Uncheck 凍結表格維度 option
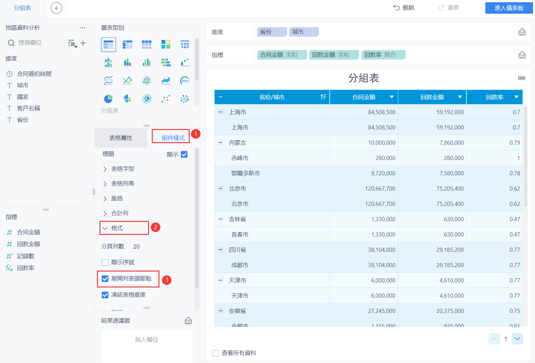 pos(105,295)
